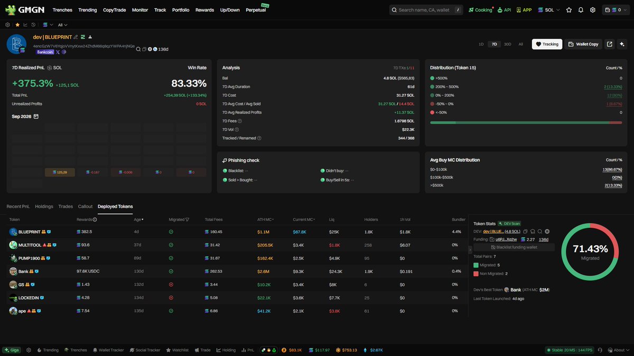This screenshot has height=356, width=634.
Task: Open funding wallet u6PJ...Xq2w link
Action: tap(506, 239)
